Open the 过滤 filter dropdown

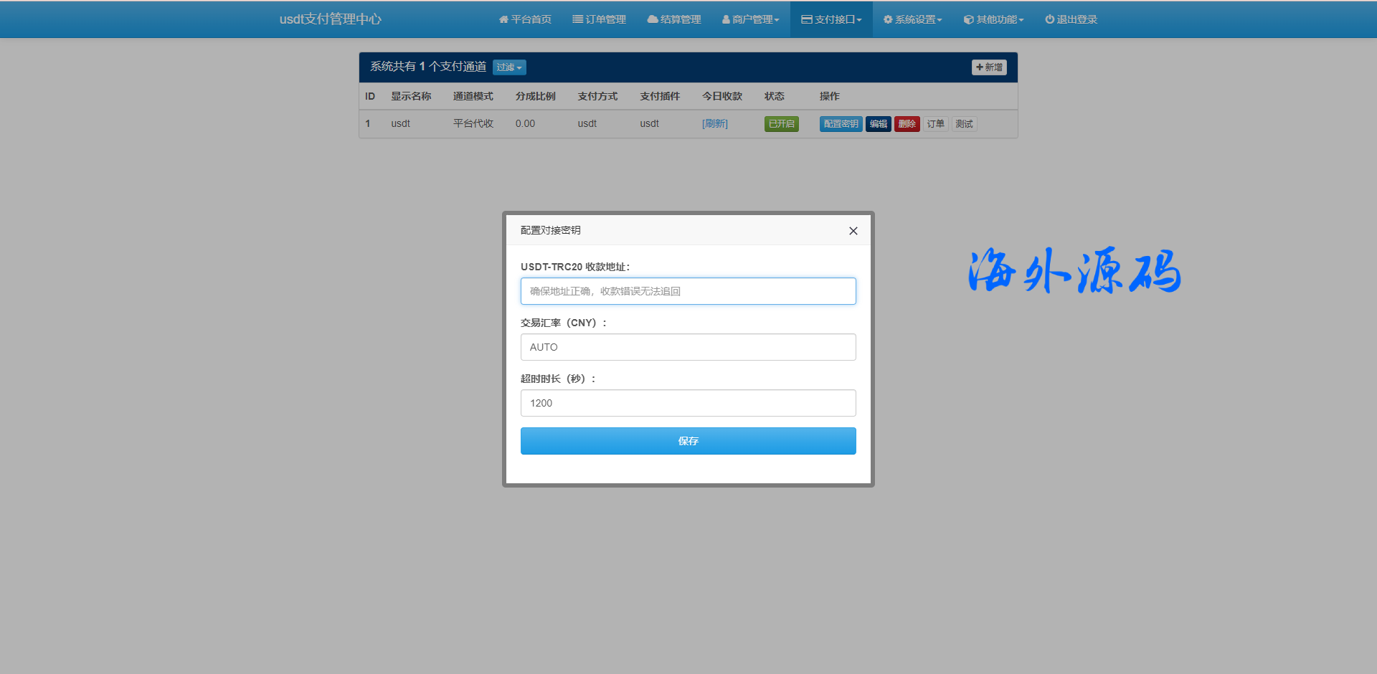tap(509, 67)
